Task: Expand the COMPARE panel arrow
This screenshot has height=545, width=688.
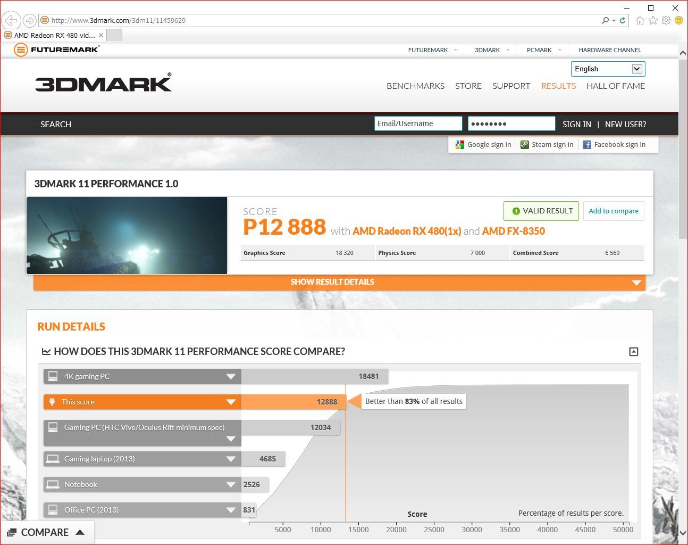Action: [x=80, y=532]
